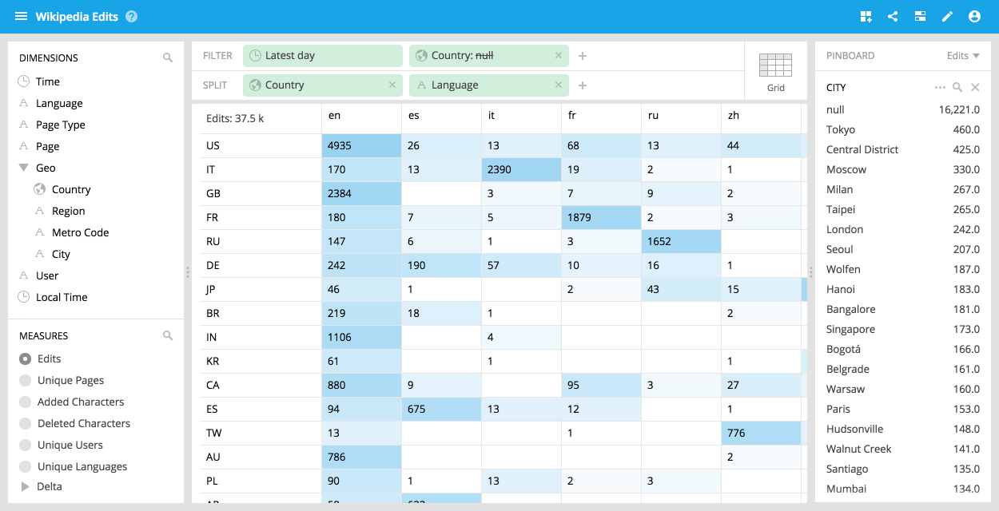
Task: Remove the Country split with its X
Action: (x=392, y=85)
